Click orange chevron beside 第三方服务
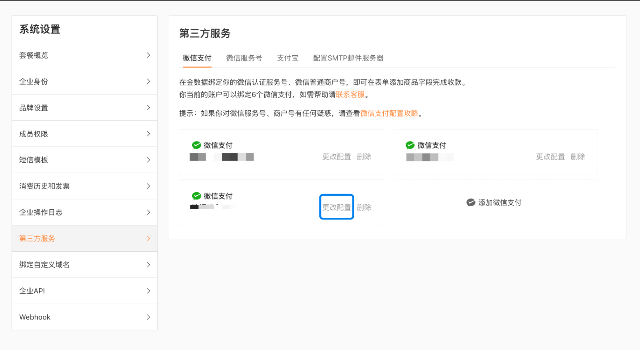640x350 pixels. pos(148,239)
